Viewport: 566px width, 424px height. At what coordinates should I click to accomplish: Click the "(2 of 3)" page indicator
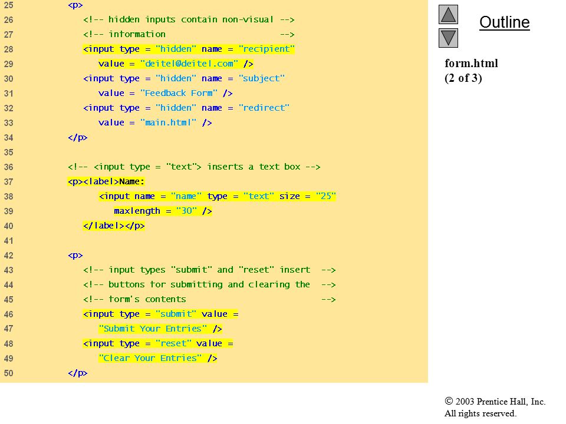pos(463,78)
